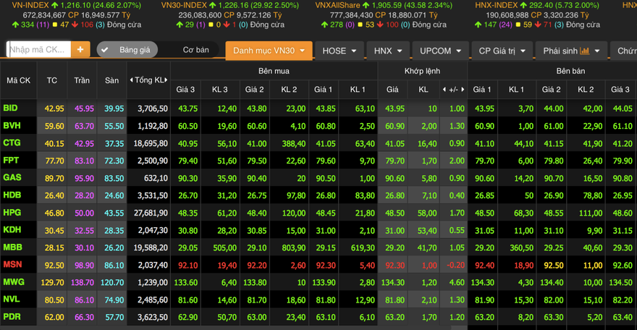Click BVH Giá 3 buy price 60.50
This screenshot has height=330, width=637.
[x=187, y=126]
